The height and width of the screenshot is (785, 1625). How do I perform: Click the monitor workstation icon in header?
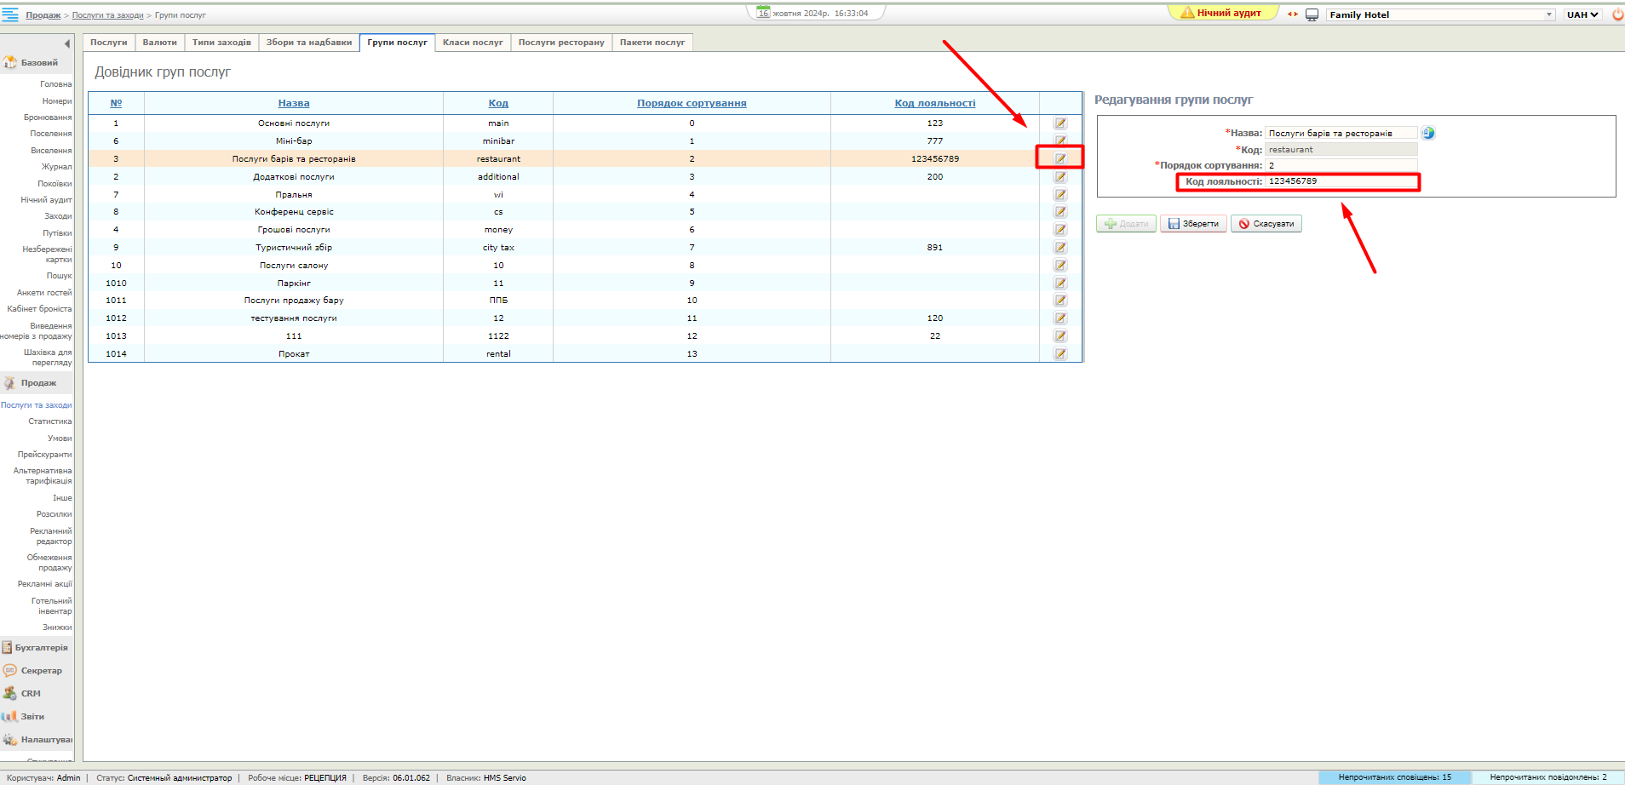click(1312, 14)
